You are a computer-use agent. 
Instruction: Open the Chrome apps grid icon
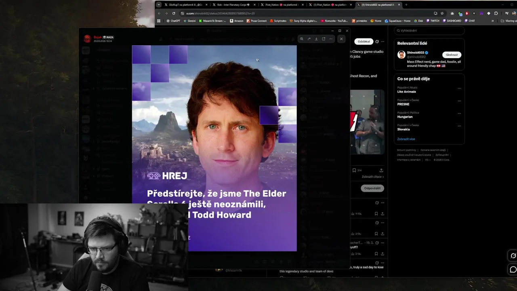(159, 21)
